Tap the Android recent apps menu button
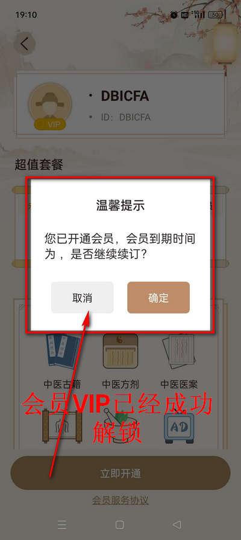The height and width of the screenshot is (540, 241). point(62,524)
